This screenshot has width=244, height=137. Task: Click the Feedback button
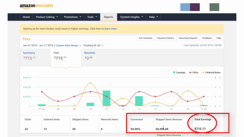click(x=207, y=38)
